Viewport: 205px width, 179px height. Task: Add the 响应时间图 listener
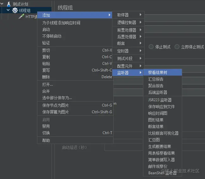point(163,113)
